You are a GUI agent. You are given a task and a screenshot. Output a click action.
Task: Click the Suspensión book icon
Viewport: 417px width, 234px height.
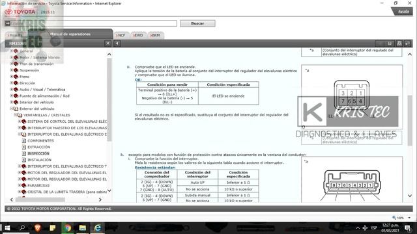[x=16, y=70]
